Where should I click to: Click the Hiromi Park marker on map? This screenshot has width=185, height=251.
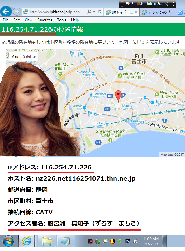(x=120, y=75)
